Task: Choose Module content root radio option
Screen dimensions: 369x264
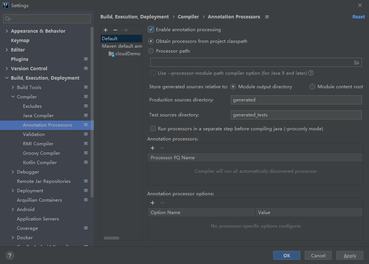Action: pos(312,87)
